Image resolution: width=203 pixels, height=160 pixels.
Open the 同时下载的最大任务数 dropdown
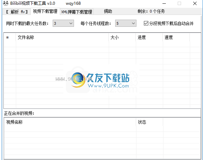pyautogui.click(x=63, y=23)
